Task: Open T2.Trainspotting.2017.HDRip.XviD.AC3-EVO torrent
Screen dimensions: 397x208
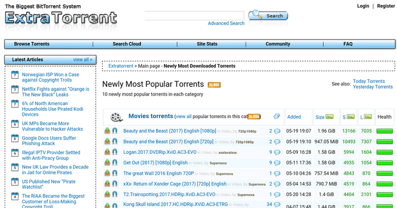Action: (169, 194)
